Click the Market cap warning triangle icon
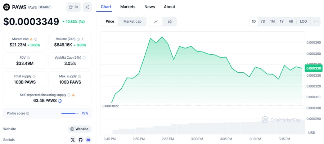This screenshot has height=144, width=324. [31, 39]
